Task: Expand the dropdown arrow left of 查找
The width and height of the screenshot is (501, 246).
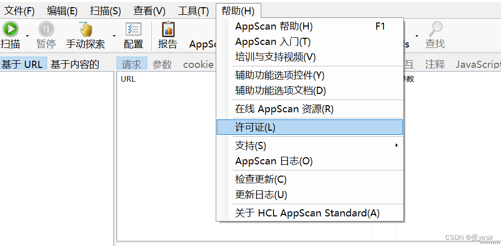Action: [x=417, y=36]
